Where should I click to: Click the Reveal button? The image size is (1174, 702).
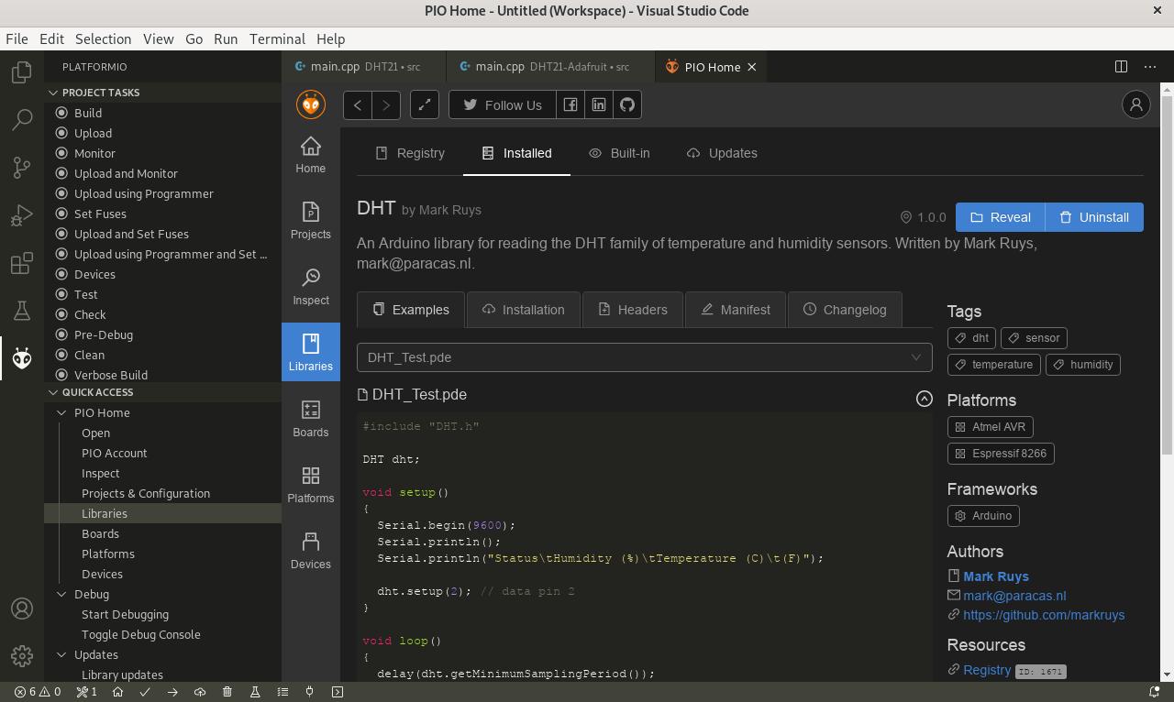[x=1001, y=217]
